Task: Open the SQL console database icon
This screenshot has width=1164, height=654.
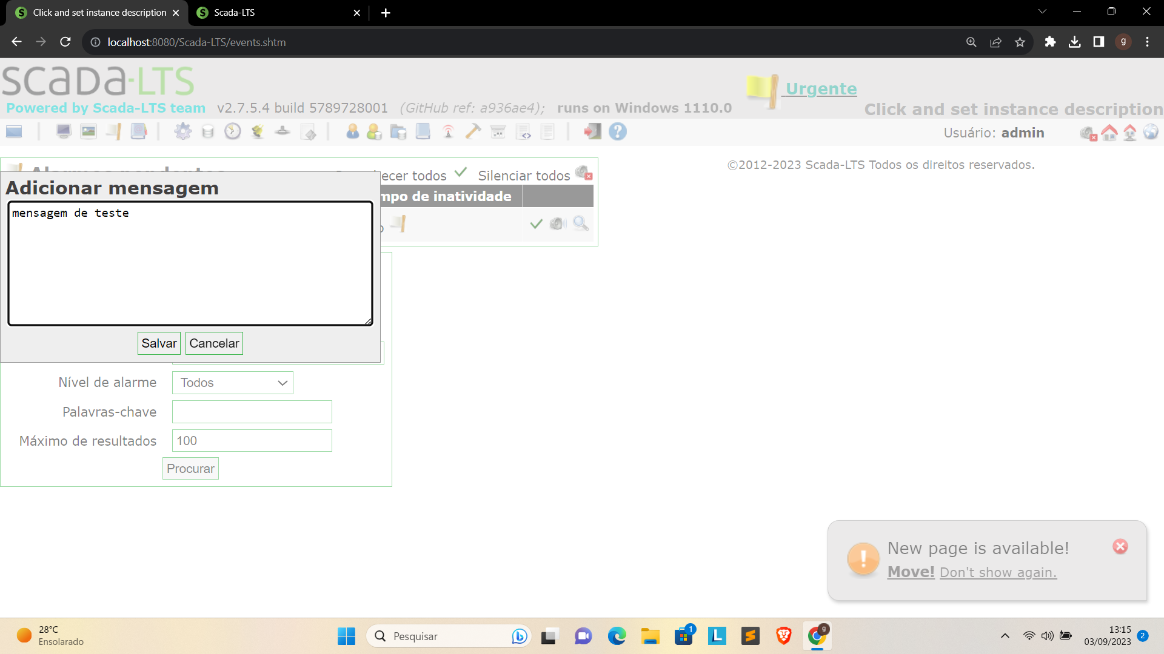Action: pyautogui.click(x=208, y=131)
